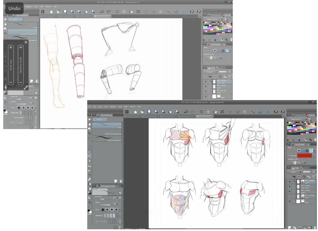Create a new document from the toolbar
Screen dimensions: 318x231
point(135,112)
